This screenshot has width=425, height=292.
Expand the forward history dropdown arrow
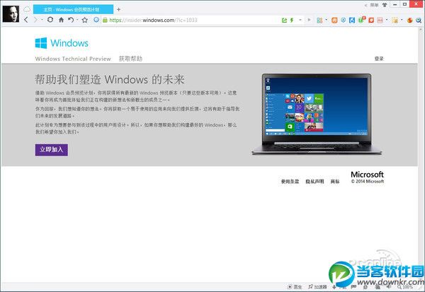(42, 20)
